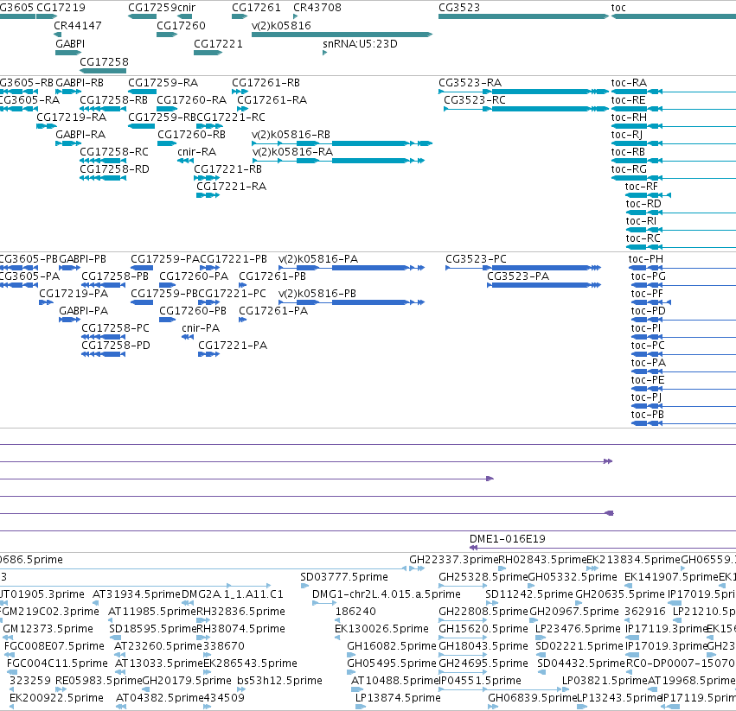Select the CG17258 gene bar
The image size is (736, 711).
[103, 71]
